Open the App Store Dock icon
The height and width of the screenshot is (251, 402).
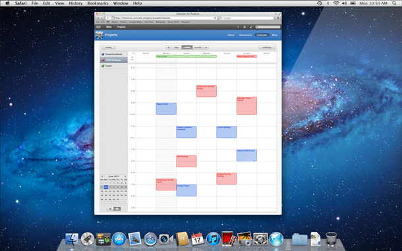(119, 239)
